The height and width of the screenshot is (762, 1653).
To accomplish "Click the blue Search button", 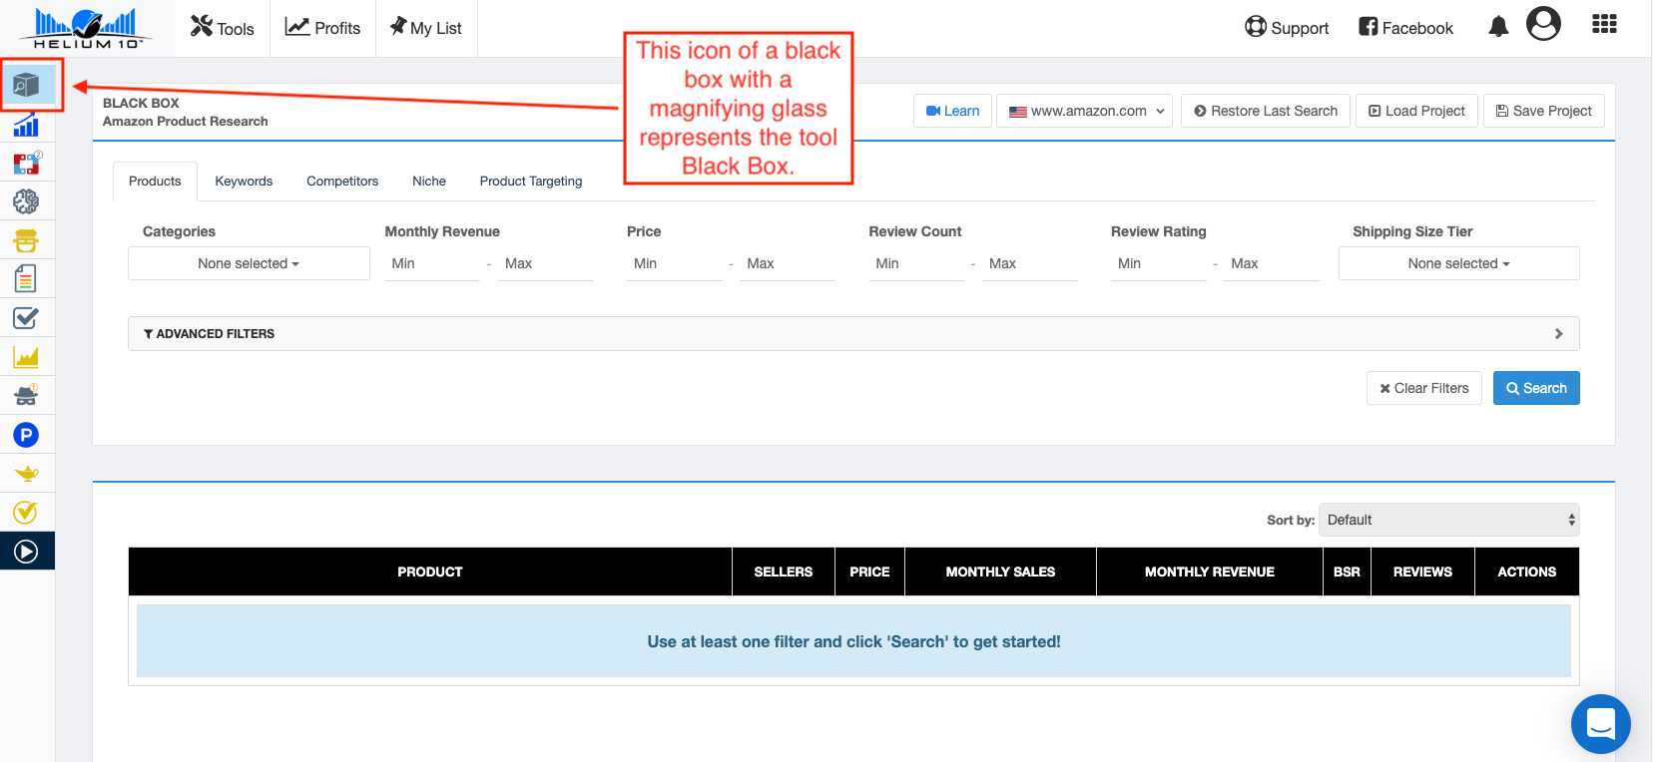I will point(1536,388).
